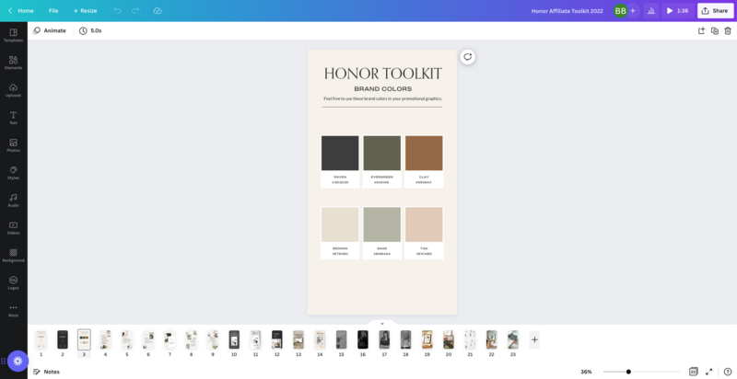Click the BB user avatar

pyautogui.click(x=620, y=10)
